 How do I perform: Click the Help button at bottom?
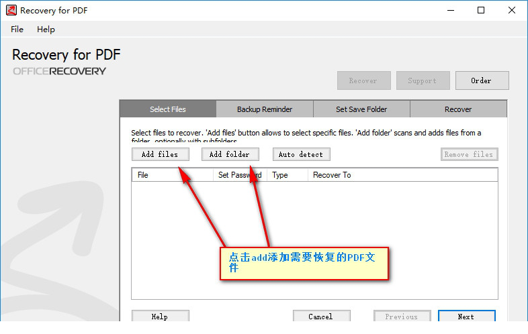point(161,316)
